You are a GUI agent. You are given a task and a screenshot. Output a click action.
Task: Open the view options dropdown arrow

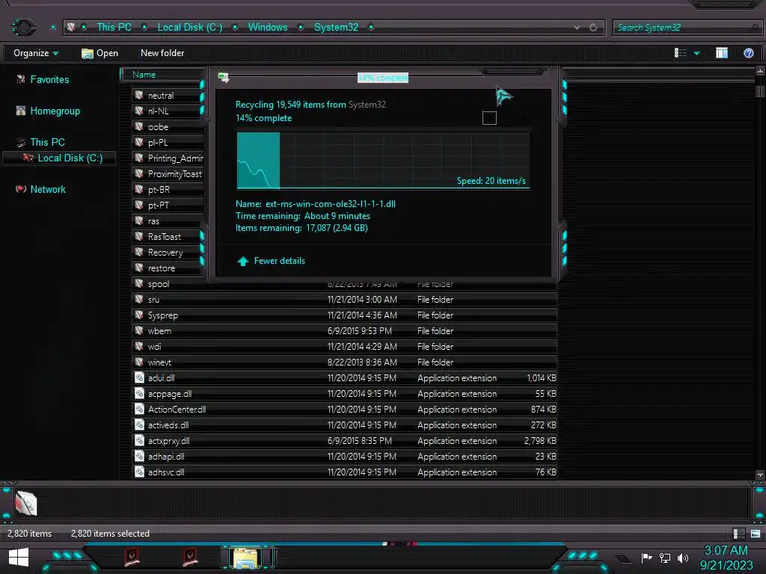click(x=697, y=53)
